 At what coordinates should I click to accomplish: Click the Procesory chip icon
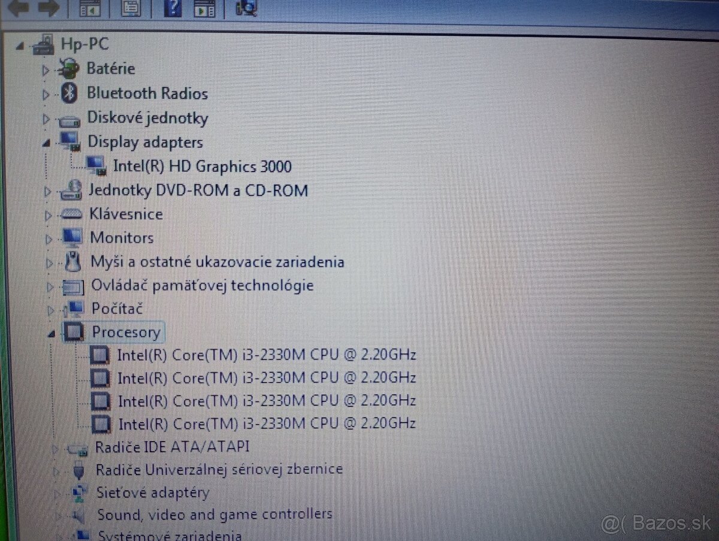[x=74, y=332]
